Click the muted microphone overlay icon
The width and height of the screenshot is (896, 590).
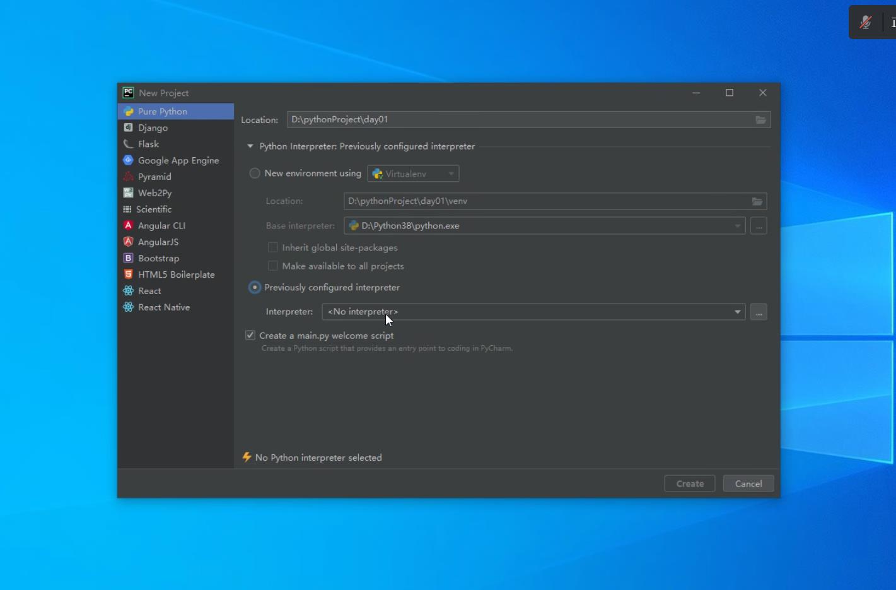pyautogui.click(x=866, y=23)
